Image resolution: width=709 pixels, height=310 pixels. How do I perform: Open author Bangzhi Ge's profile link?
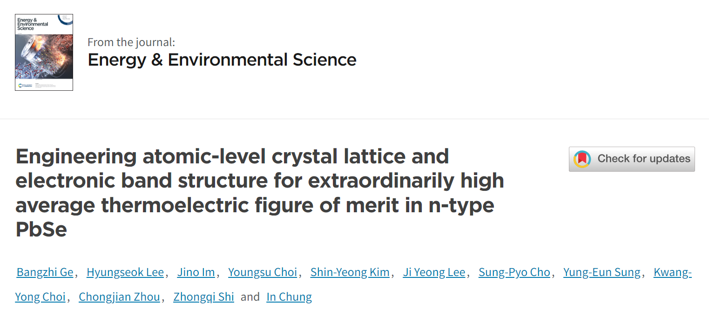pyautogui.click(x=45, y=272)
